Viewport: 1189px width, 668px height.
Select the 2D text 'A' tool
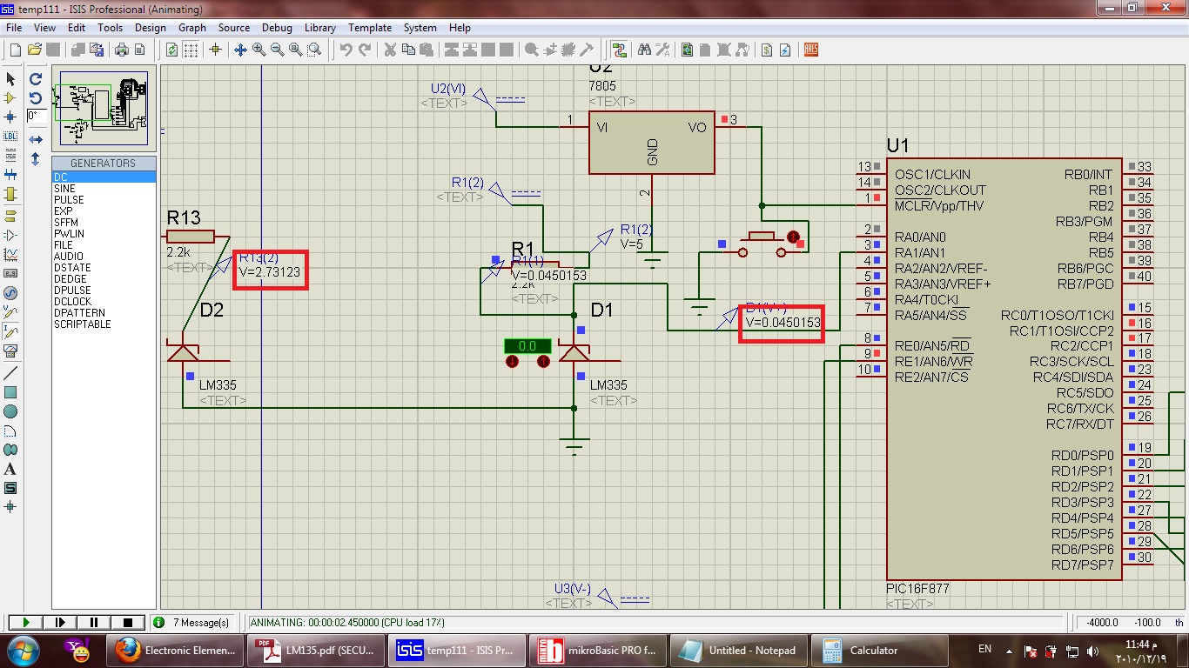point(10,469)
